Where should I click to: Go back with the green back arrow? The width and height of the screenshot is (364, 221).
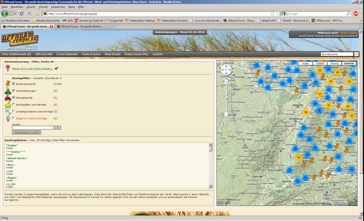tap(5, 13)
